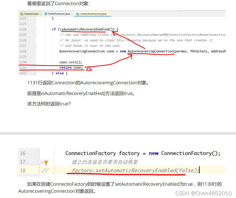The height and width of the screenshot is (198, 236).
Task: Collapse the if block at line 1124
Action: [x=35, y=29]
